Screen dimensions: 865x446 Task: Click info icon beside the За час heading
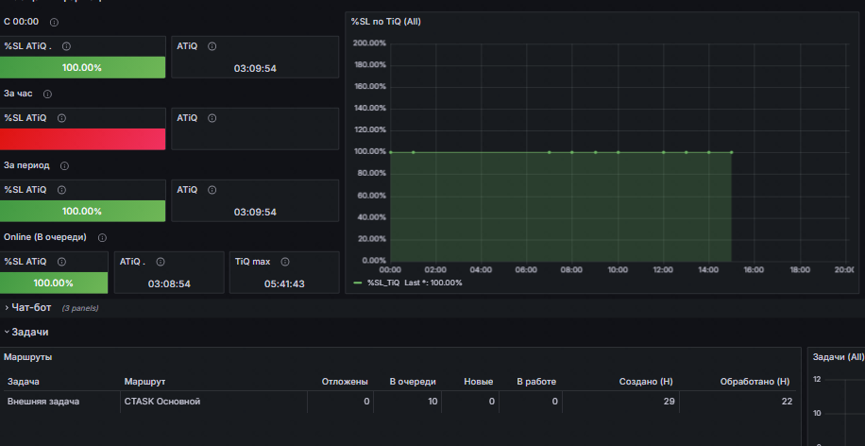(x=47, y=94)
